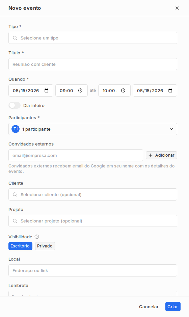Enable the Dia inteiro toggle
189x317 pixels.
click(15, 105)
